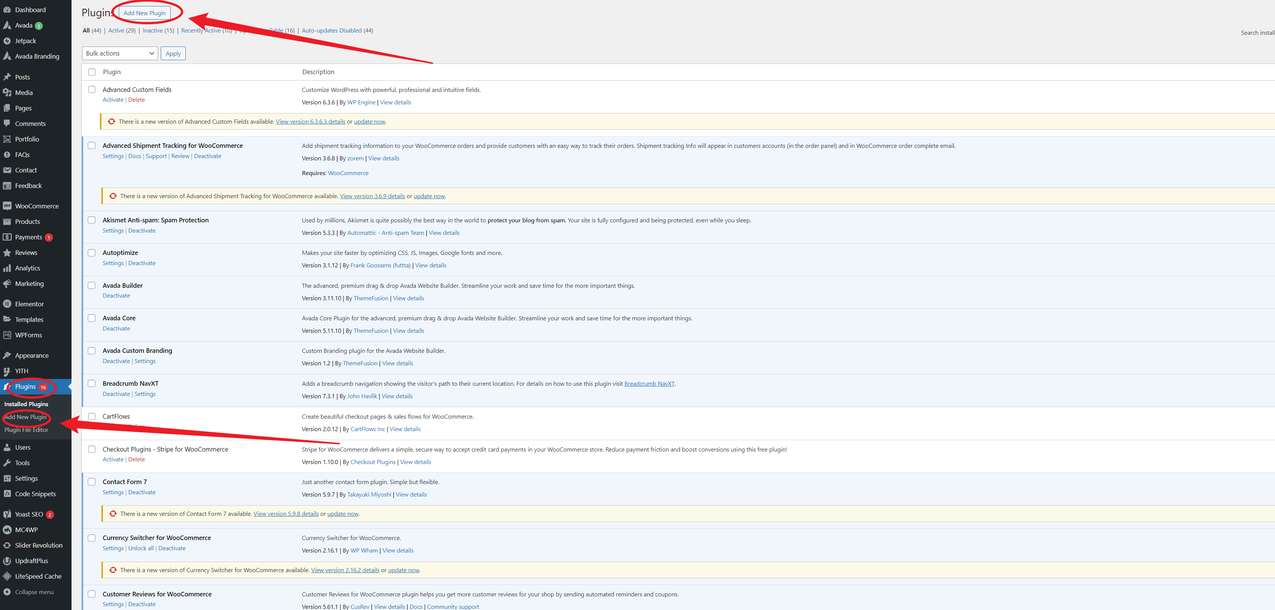Click the Jetpack sidebar icon
Screen dimensions: 1275x610
click(8, 40)
